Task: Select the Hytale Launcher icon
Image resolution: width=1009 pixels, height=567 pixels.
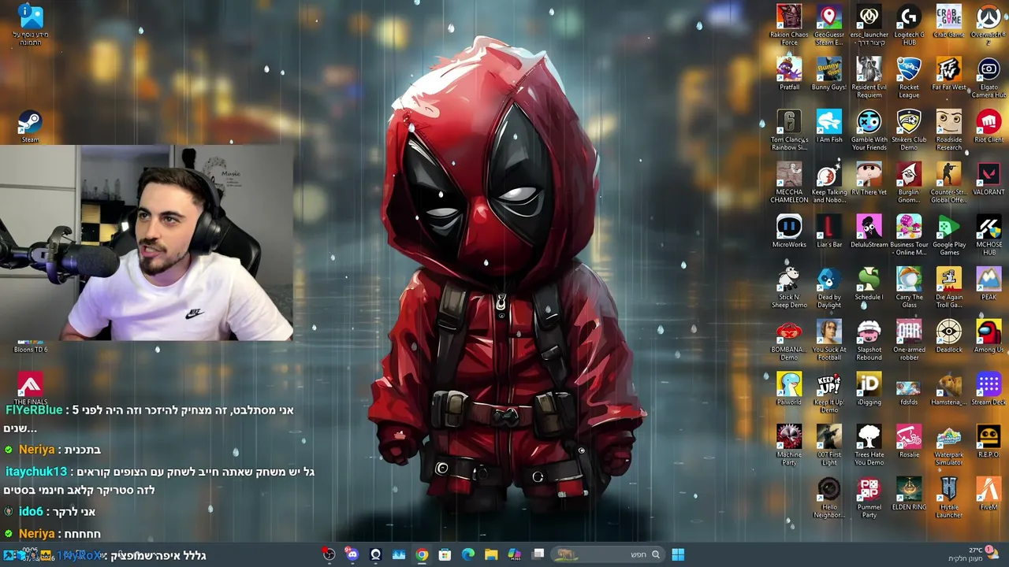Action: click(x=948, y=498)
